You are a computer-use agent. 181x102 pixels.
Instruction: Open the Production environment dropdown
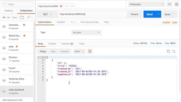tap(146, 4)
